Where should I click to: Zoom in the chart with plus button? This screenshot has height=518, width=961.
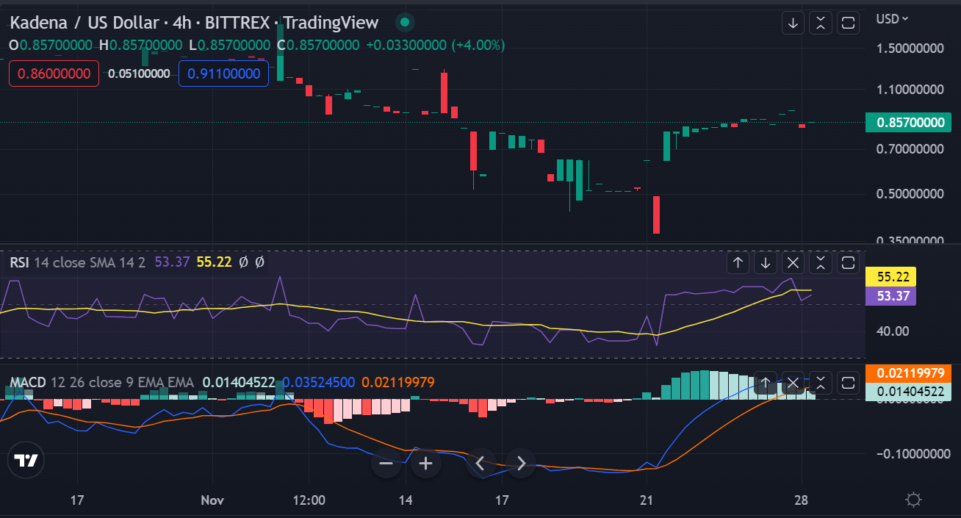pos(426,463)
